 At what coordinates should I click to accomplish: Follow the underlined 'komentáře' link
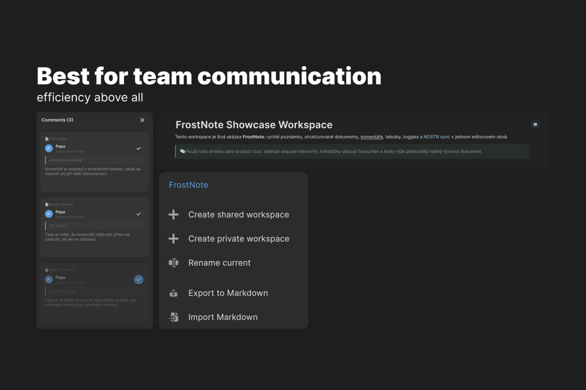tap(372, 137)
